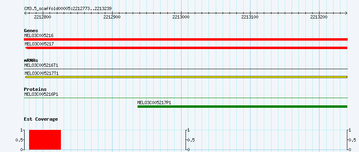The height and width of the screenshot is (152, 359).
Task: Click the MELO3C005217P1 green protein bar
Action: tap(242, 107)
